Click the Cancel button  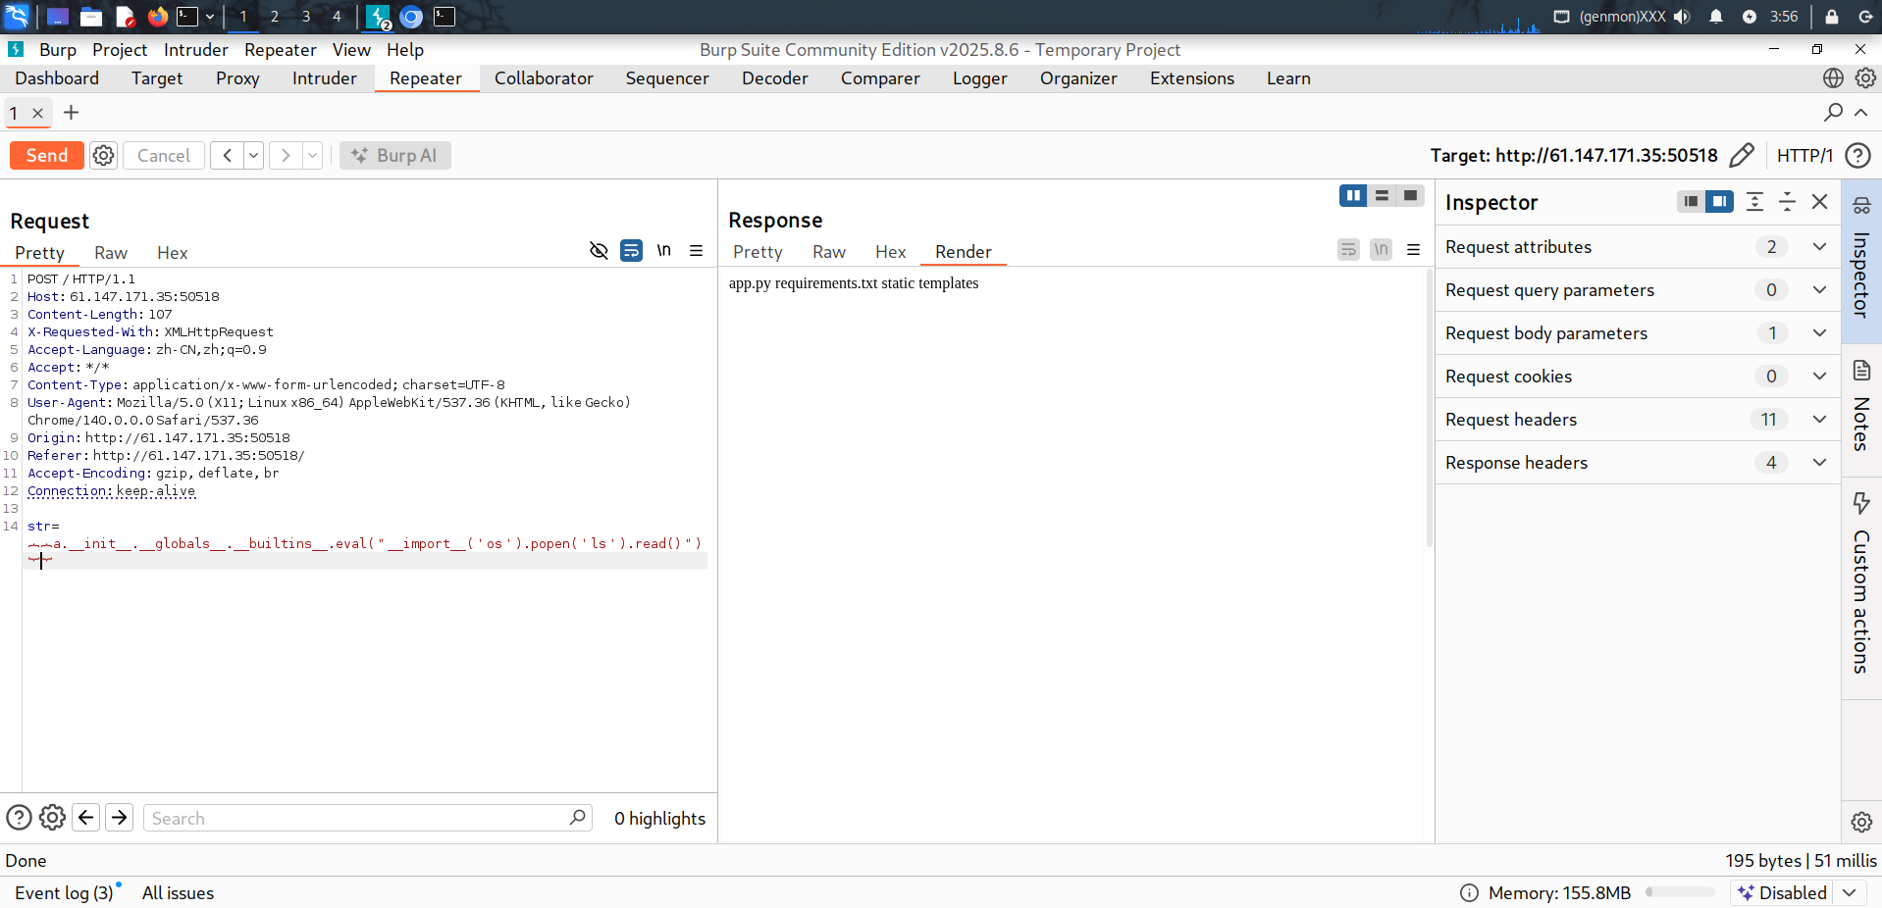point(164,155)
